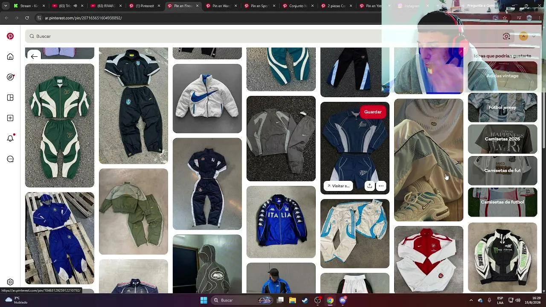This screenshot has width=546, height=307.
Task: Open the Monster Energy racing jacket pin
Action: [502, 257]
